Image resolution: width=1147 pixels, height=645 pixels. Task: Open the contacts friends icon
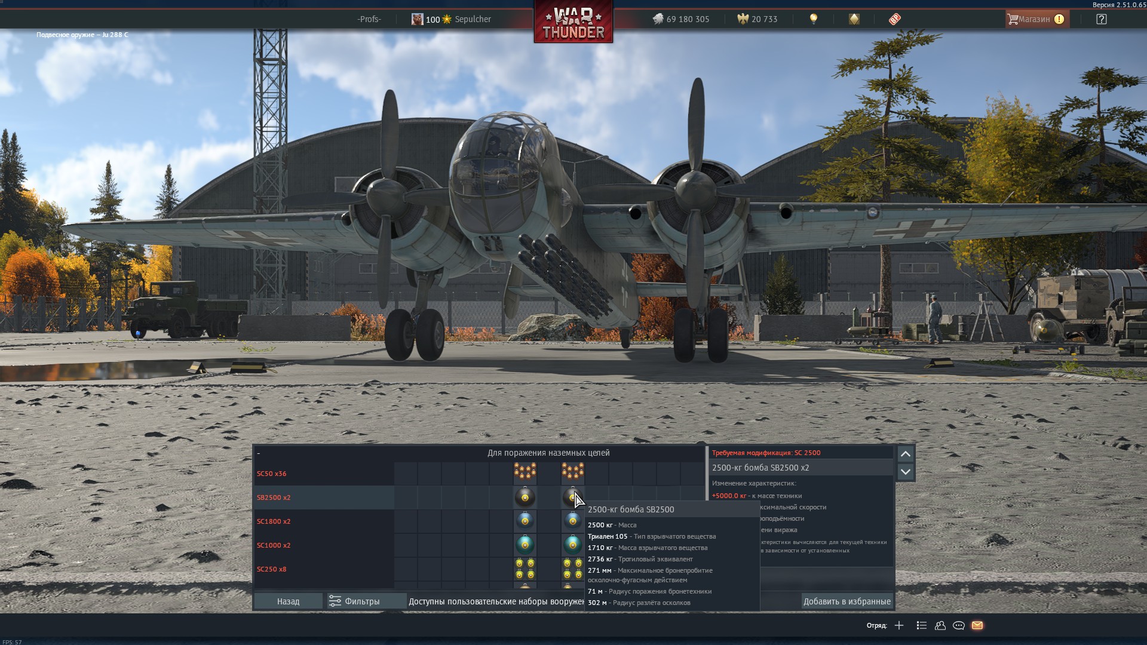click(940, 625)
